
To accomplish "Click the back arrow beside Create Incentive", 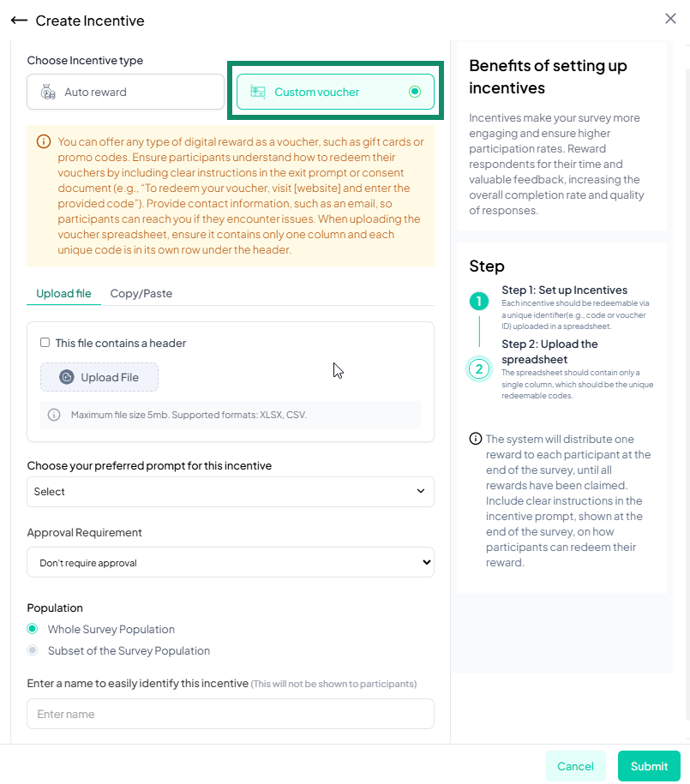I will pos(21,20).
